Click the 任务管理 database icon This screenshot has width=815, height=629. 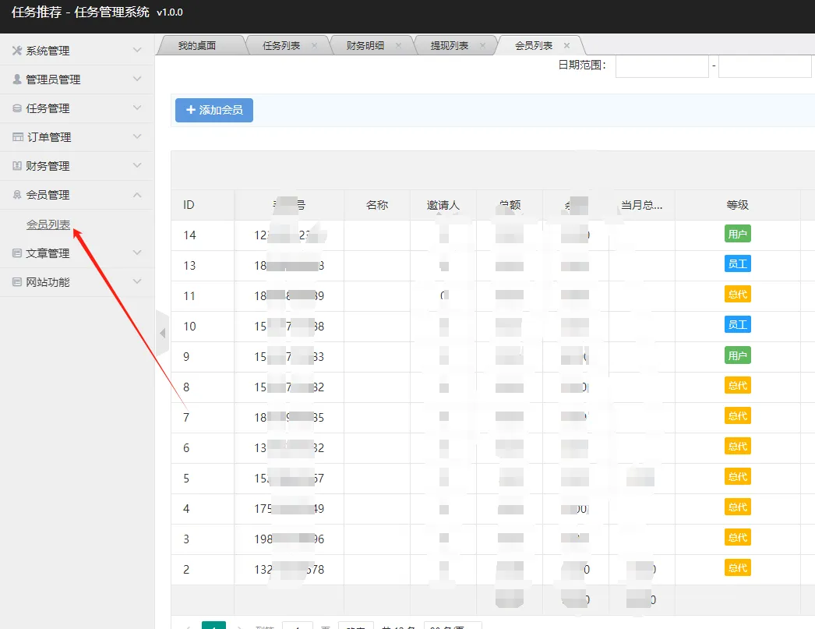pyautogui.click(x=17, y=108)
